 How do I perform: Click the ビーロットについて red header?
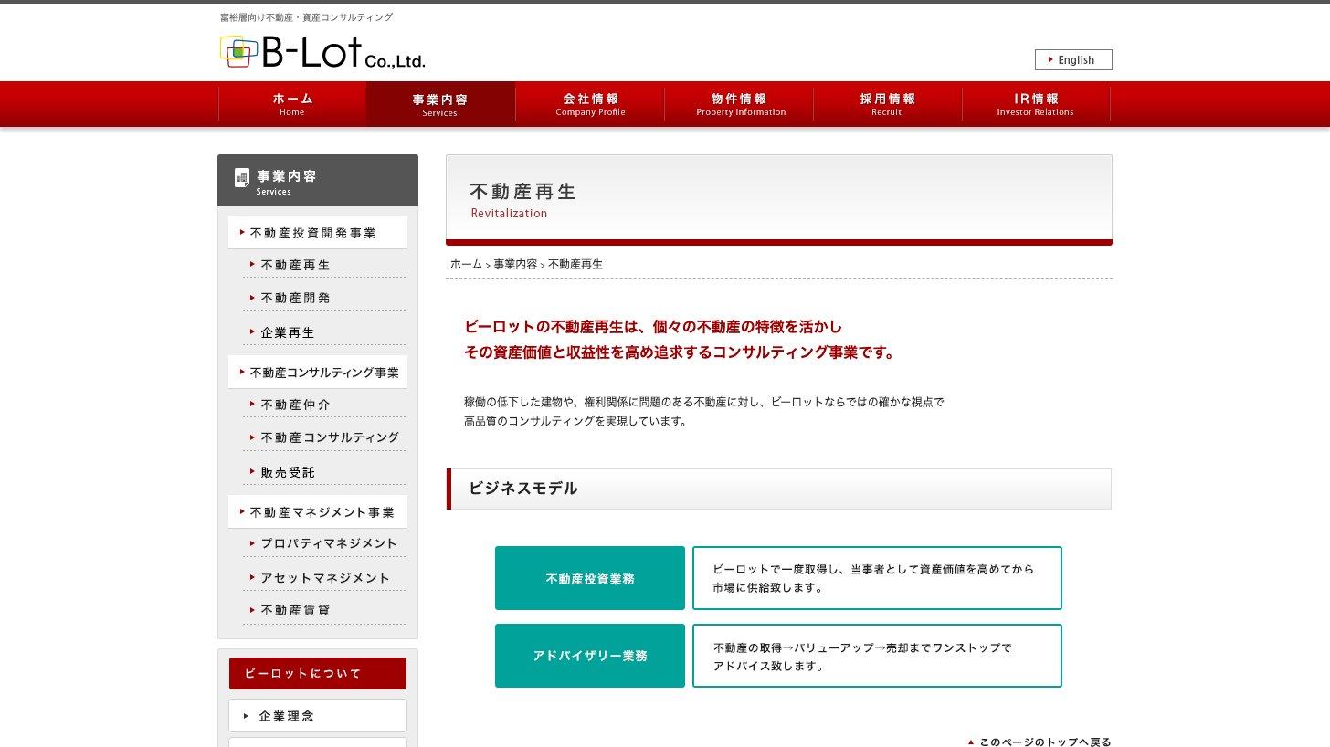[x=318, y=673]
